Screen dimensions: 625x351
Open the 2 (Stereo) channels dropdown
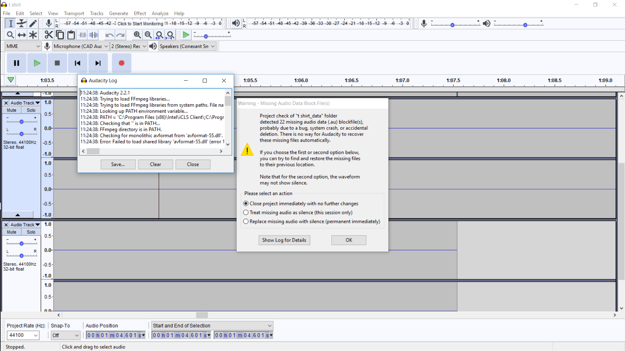tap(129, 46)
